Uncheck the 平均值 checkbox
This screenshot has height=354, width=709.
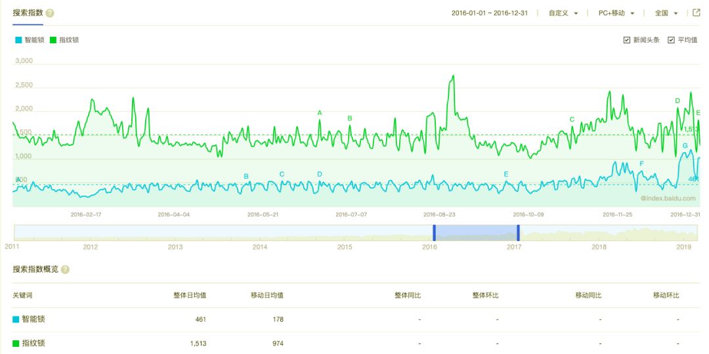click(x=671, y=40)
